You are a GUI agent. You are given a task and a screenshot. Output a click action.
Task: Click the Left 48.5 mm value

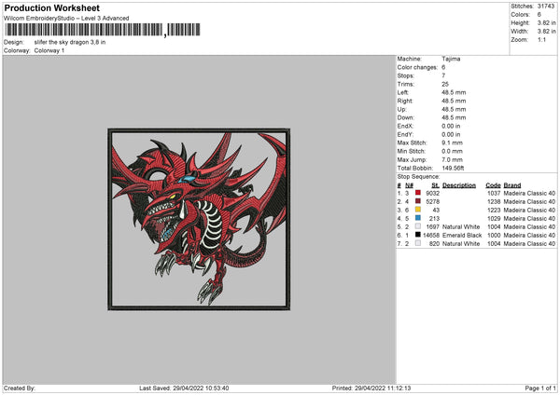[x=454, y=92]
